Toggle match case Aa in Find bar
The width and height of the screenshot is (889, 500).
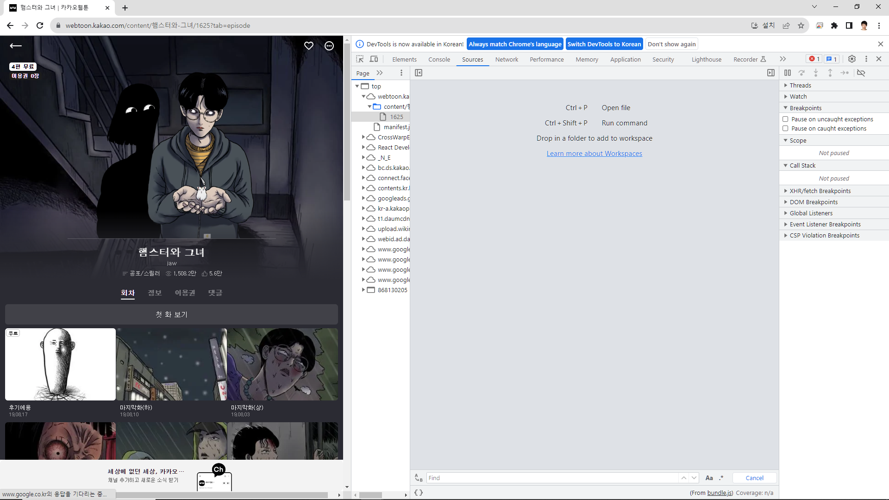tap(709, 478)
